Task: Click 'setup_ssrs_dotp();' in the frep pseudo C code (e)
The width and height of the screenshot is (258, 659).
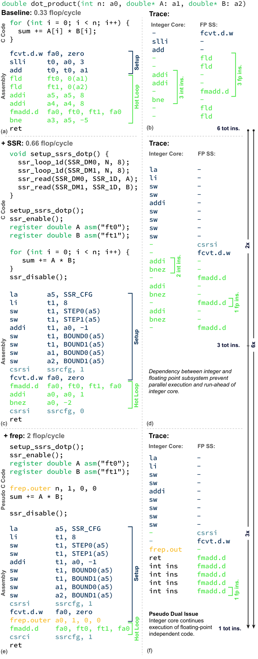Action: [x=47, y=447]
